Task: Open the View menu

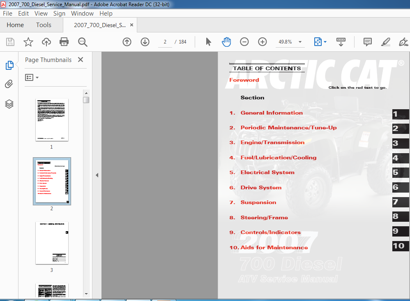Action: 41,13
